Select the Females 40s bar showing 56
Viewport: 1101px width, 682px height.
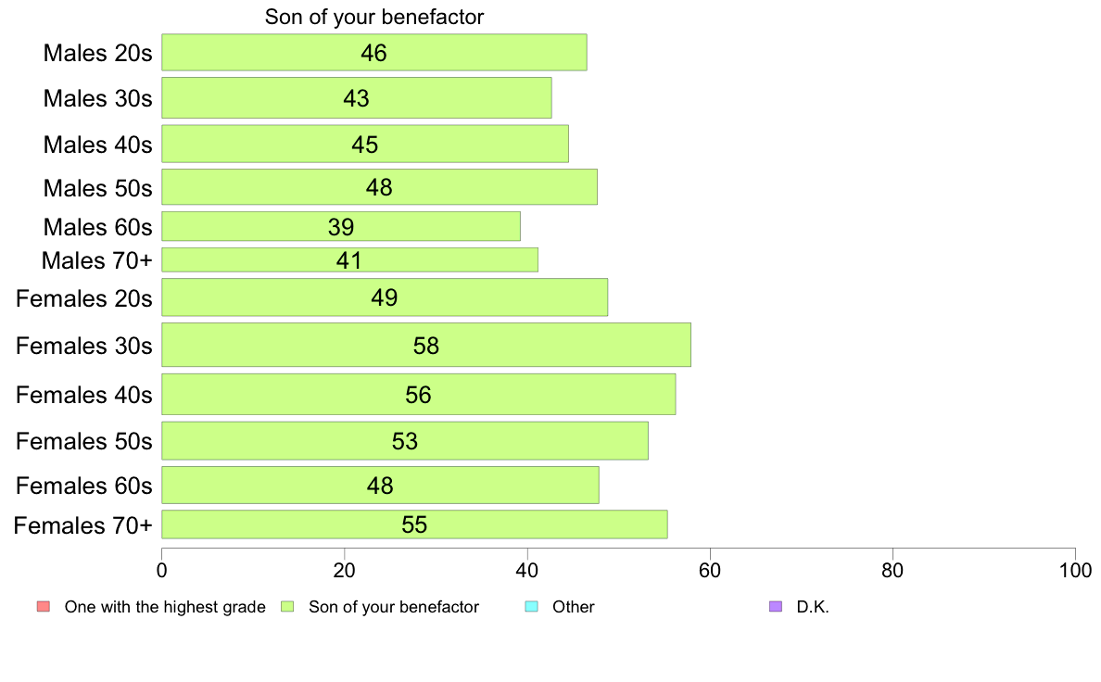click(419, 394)
